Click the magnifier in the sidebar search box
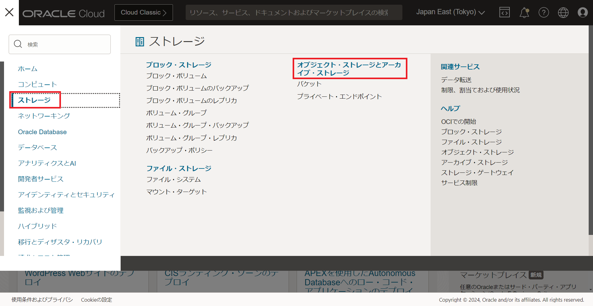 (18, 44)
